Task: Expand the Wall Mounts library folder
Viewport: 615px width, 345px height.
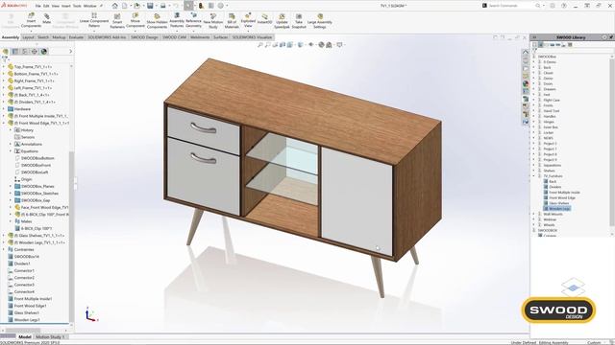Action: coord(534,214)
